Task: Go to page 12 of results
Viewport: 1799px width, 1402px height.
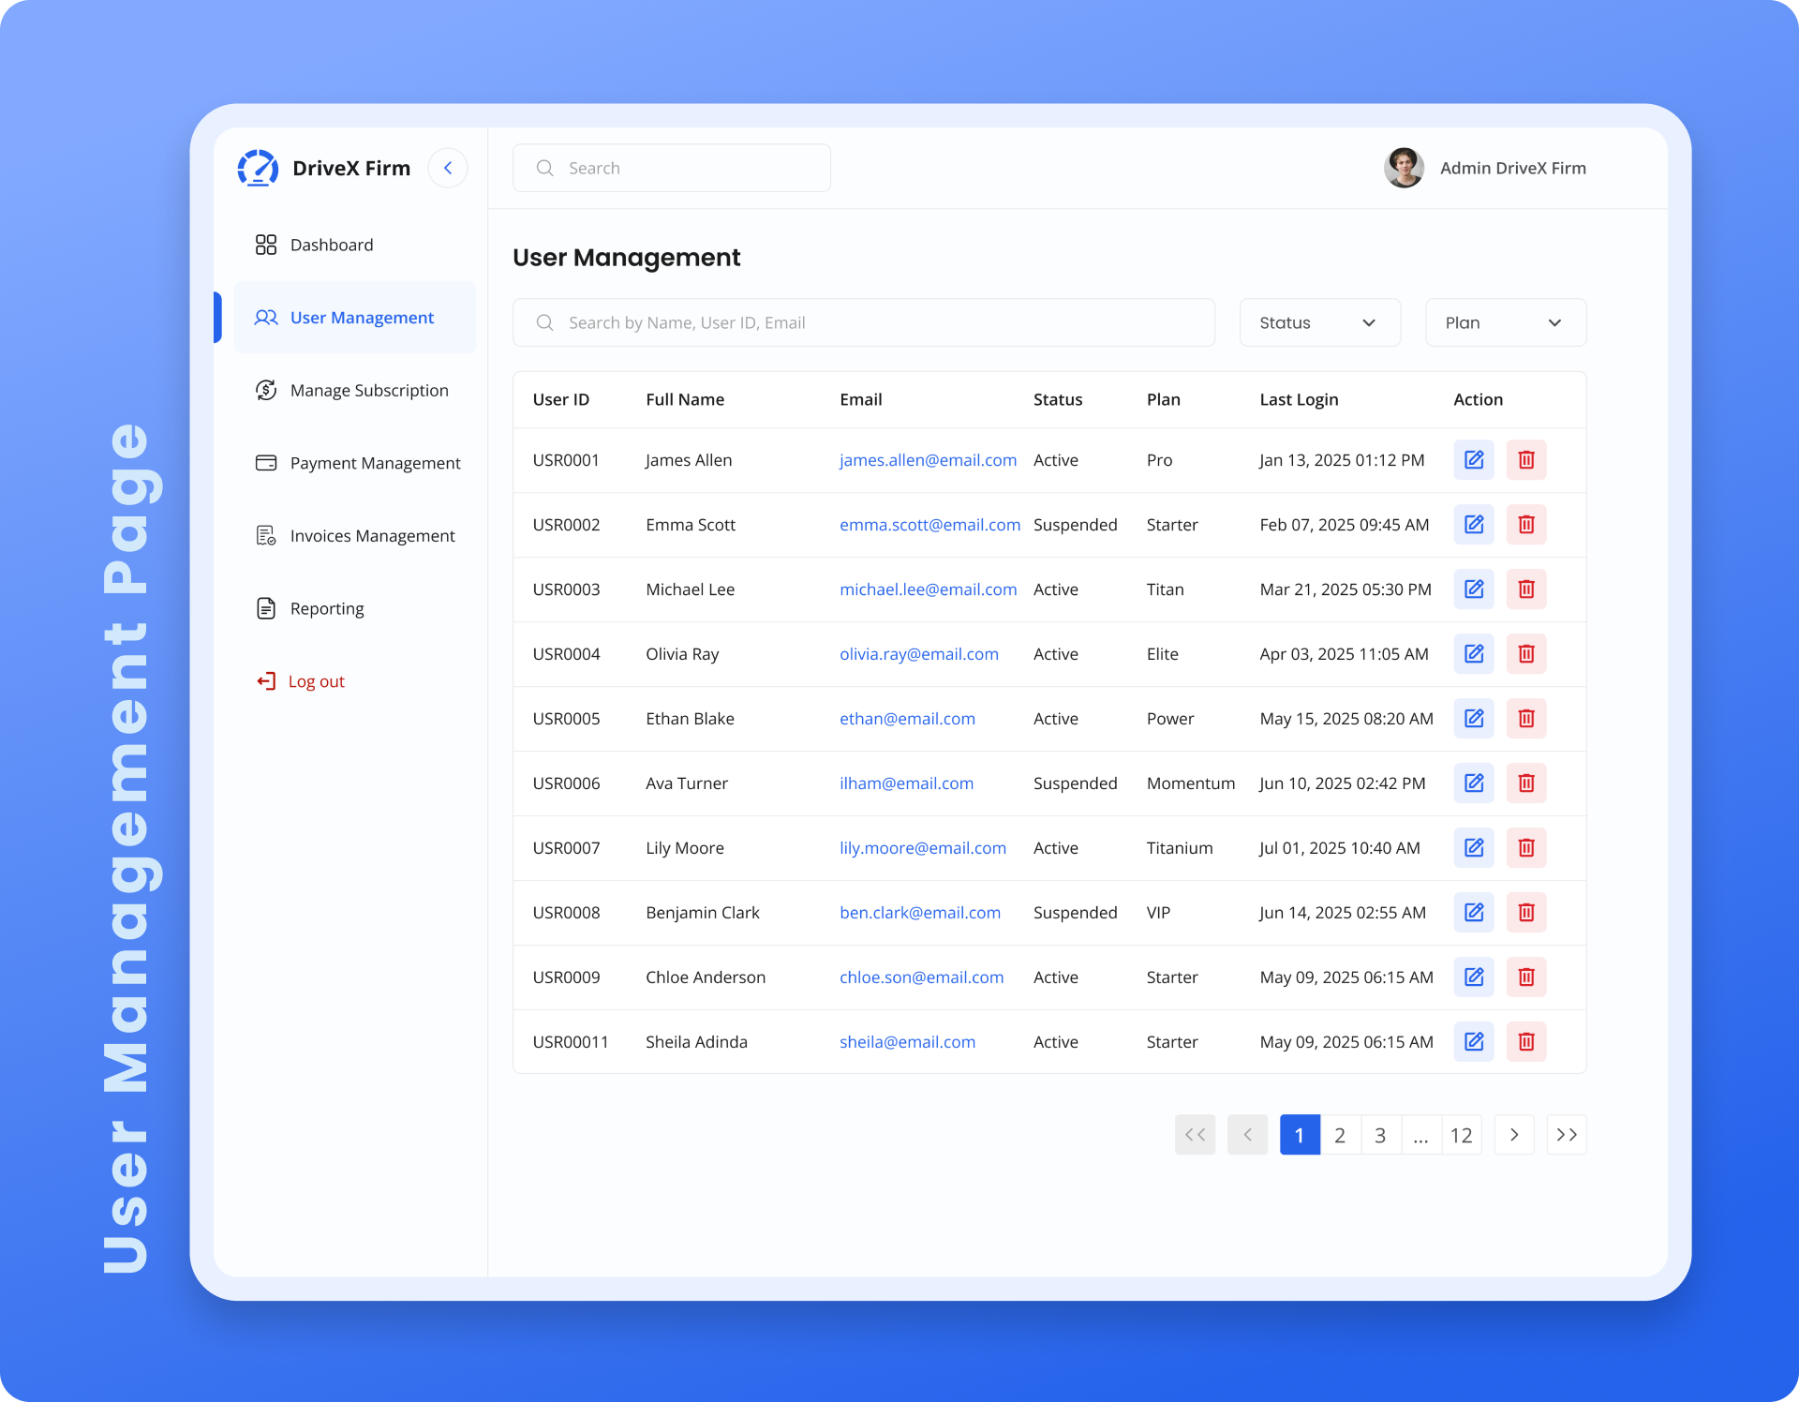Action: 1460,1134
